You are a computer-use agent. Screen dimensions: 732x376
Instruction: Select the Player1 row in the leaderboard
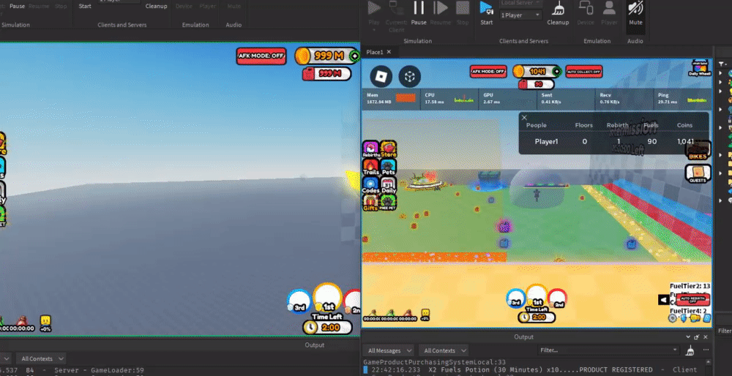[x=613, y=141]
